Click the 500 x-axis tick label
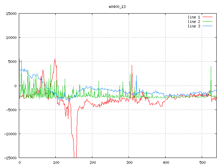The width and height of the screenshot is (223, 167). (202, 162)
